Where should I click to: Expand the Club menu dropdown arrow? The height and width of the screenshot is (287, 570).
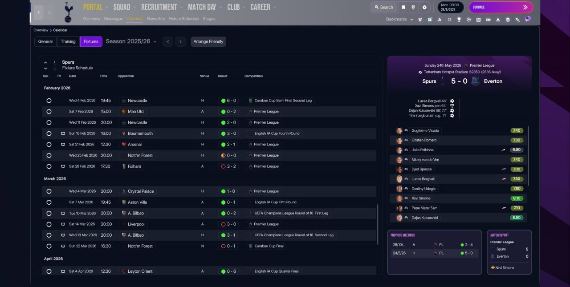click(x=244, y=7)
